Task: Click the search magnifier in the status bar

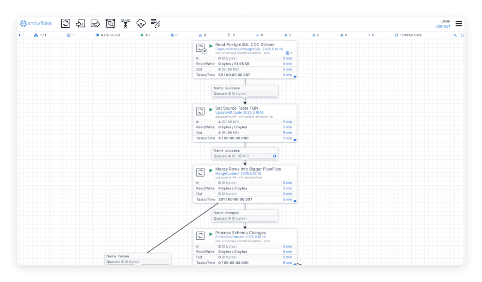Action: [x=455, y=35]
